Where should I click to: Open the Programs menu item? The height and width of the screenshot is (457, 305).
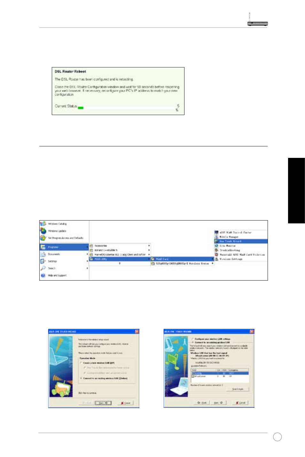(64, 247)
